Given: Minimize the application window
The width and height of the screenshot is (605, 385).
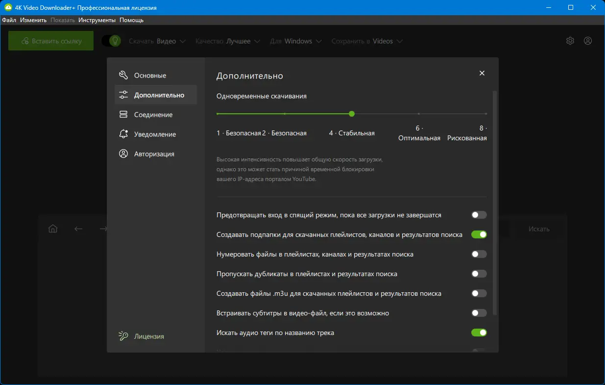Looking at the screenshot, I should click(x=548, y=8).
